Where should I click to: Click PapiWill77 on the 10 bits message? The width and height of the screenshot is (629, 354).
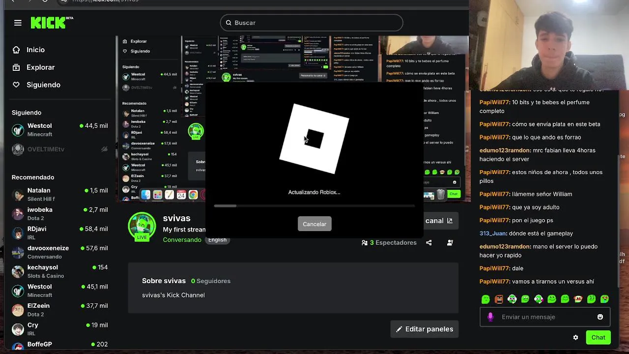click(x=494, y=102)
